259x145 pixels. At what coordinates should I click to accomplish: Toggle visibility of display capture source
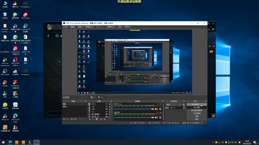(107, 114)
